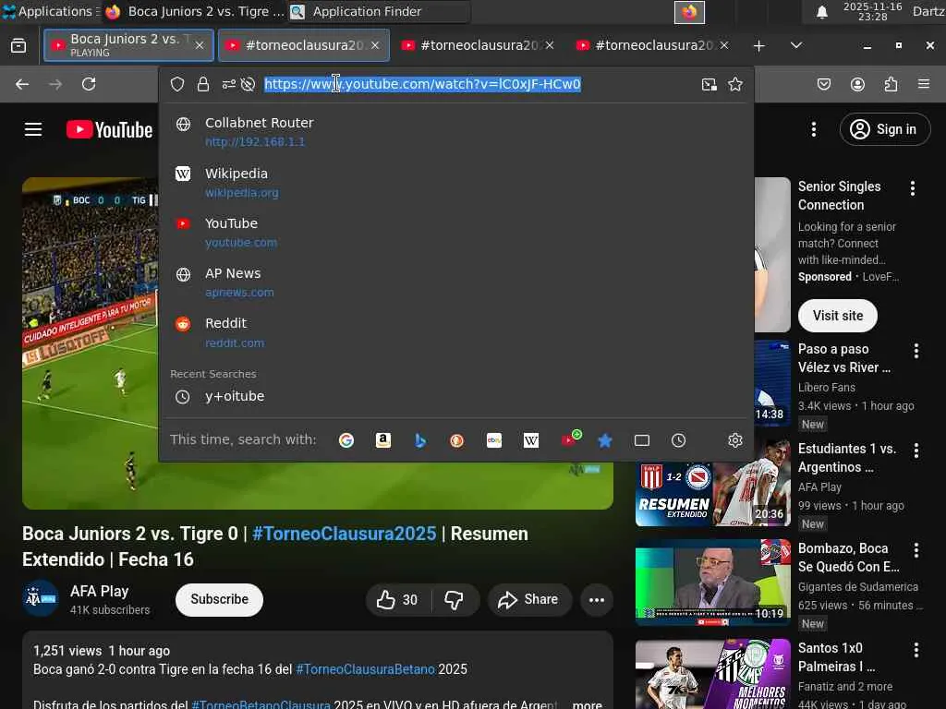
Task: Open the list all tabs chevron
Action: pos(796,45)
